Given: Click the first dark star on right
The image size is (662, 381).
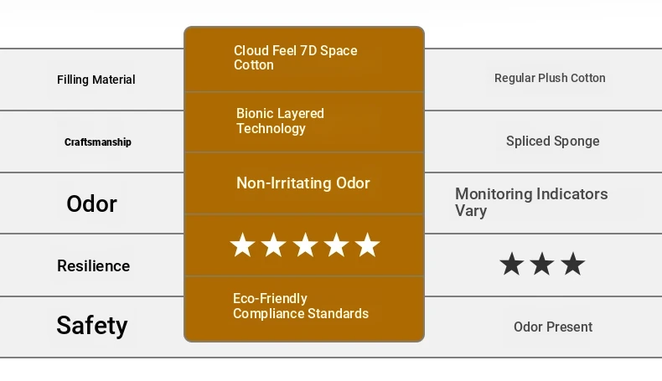Looking at the screenshot, I should 512,264.
